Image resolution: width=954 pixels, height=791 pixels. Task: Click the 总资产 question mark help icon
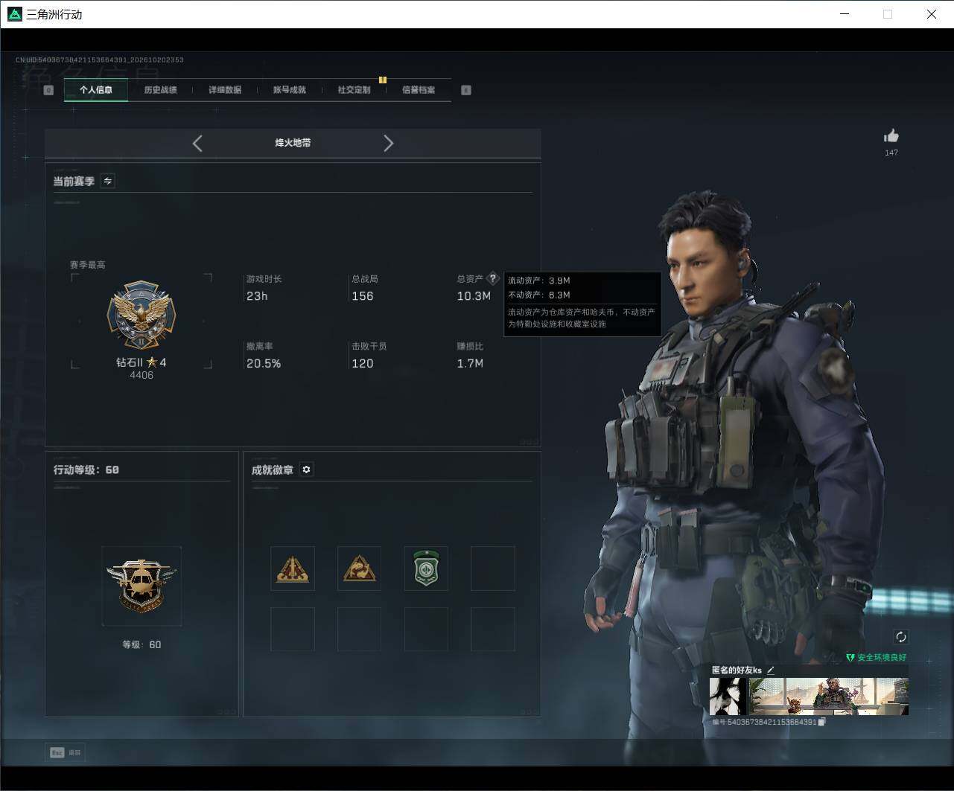click(x=492, y=278)
